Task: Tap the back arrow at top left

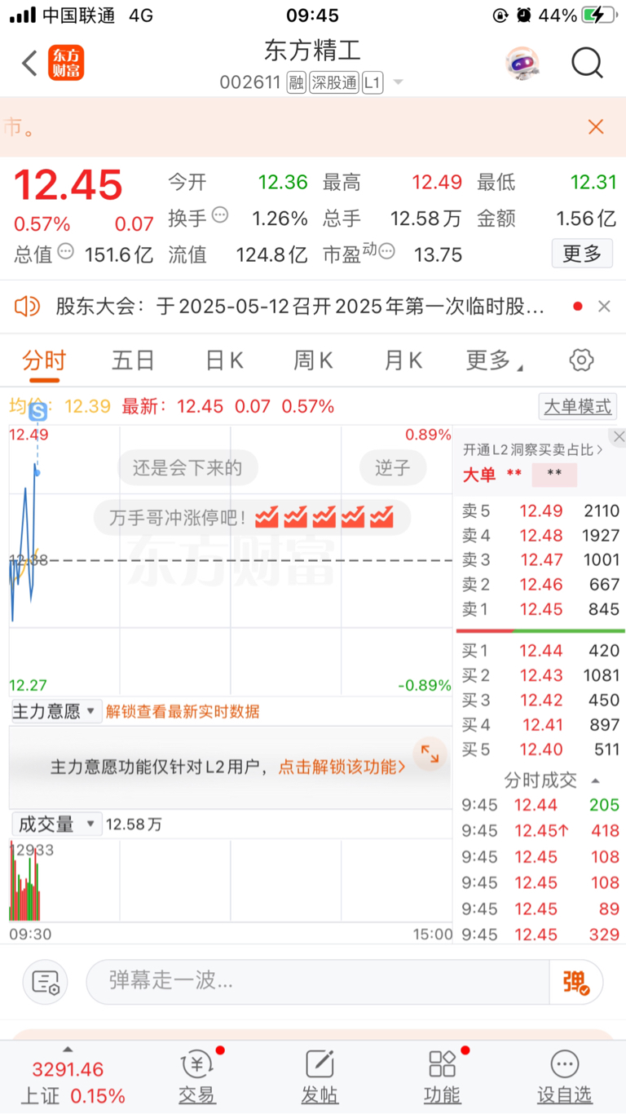Action: coord(29,63)
